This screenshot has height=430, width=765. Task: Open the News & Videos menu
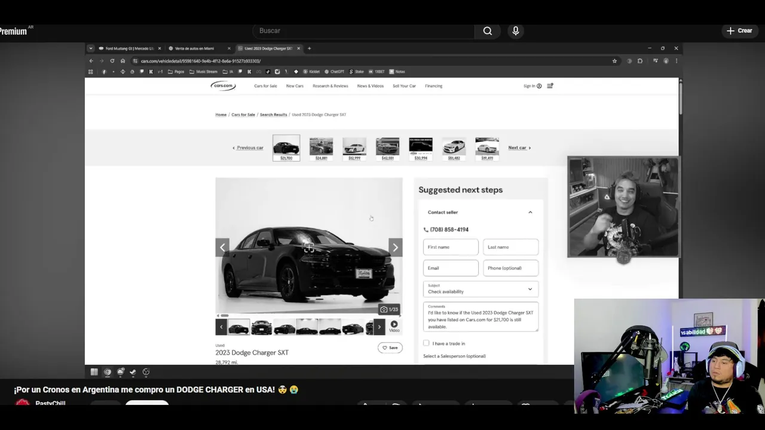[x=371, y=86]
